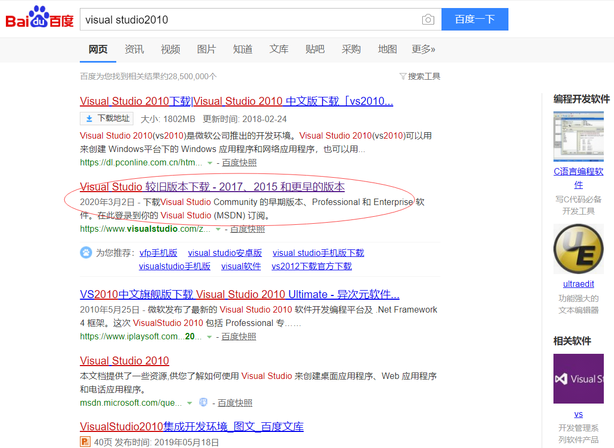This screenshot has height=448, width=614.
Task: Open 百度快照 for the iplaysoft result
Action: 239,337
